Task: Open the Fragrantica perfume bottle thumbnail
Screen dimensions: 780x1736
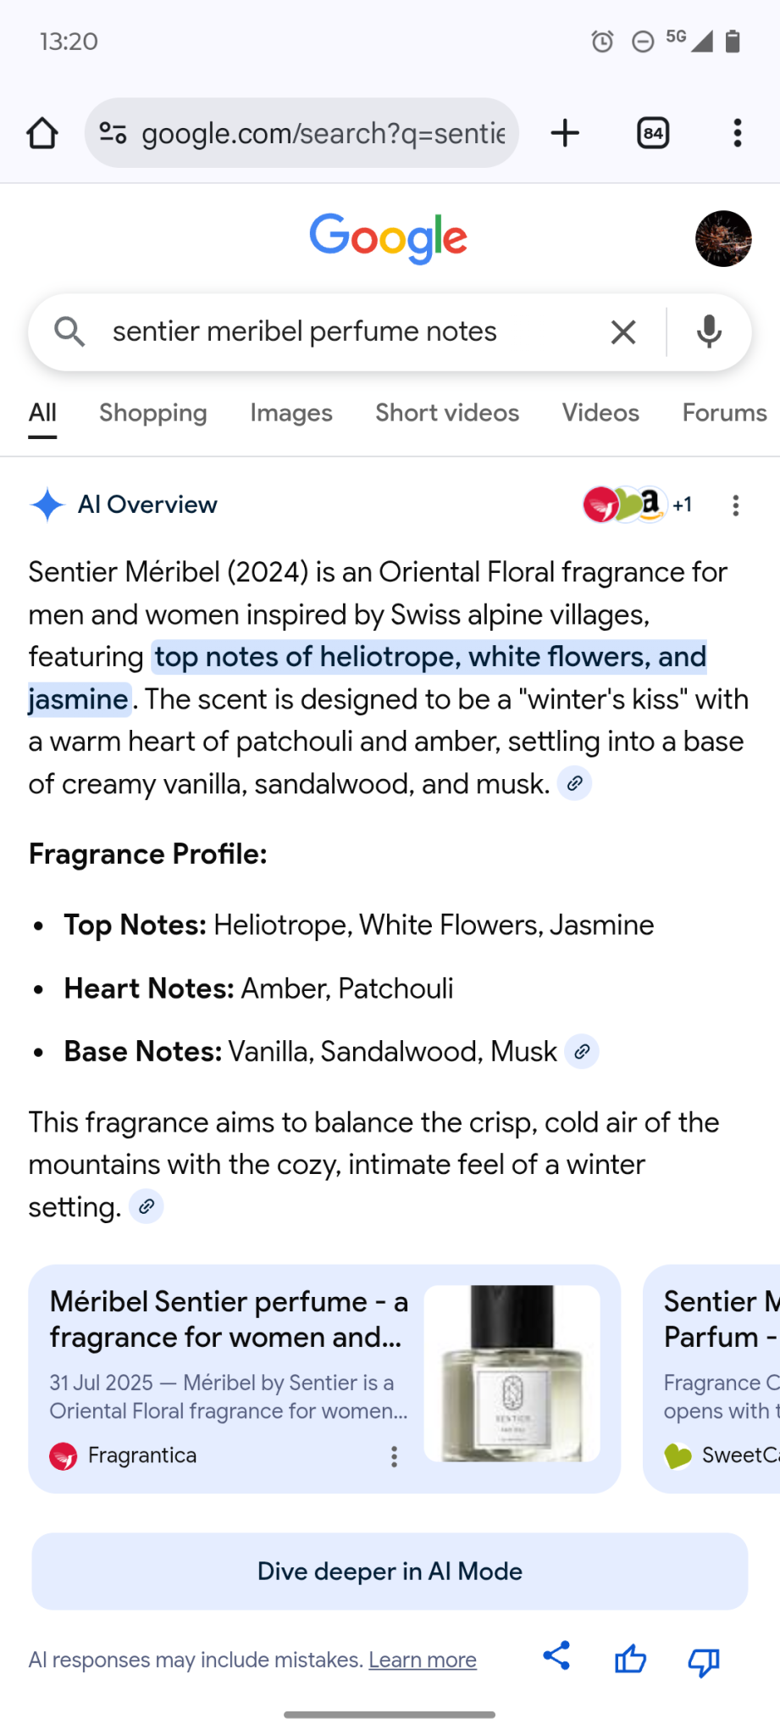Action: pyautogui.click(x=512, y=1373)
